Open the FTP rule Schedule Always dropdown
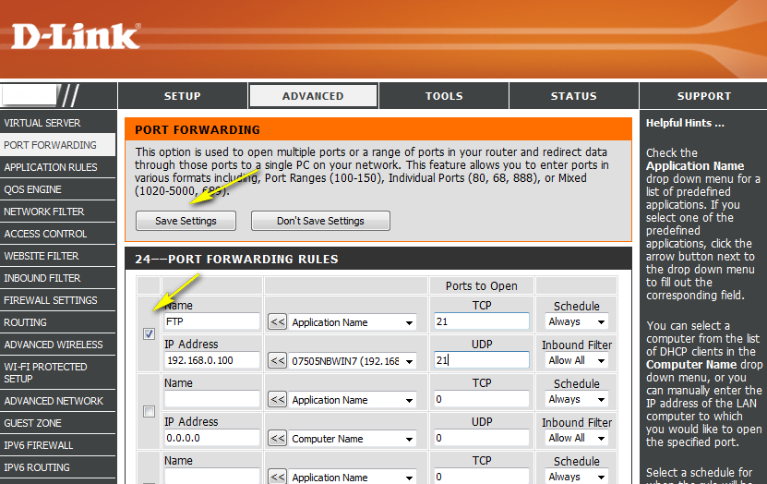The image size is (767, 484). click(577, 322)
